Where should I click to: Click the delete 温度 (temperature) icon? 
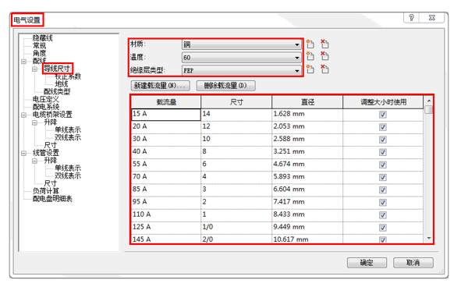(324, 56)
